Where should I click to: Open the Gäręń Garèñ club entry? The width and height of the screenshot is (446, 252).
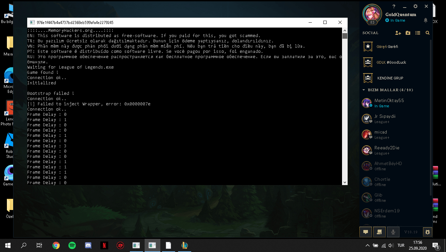395,47
